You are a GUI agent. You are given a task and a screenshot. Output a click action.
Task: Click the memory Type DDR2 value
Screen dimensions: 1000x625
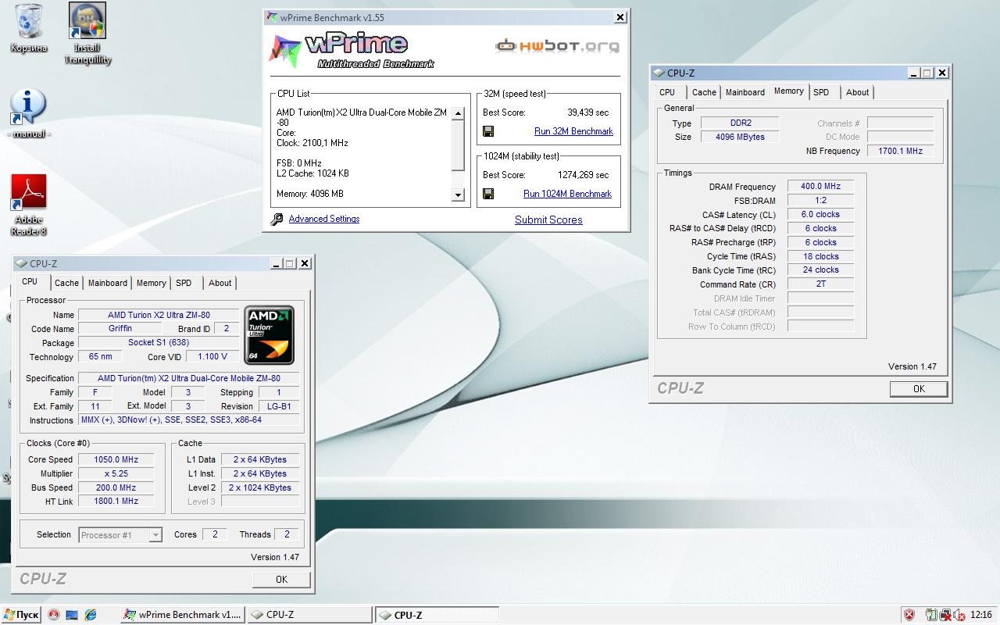pos(739,123)
